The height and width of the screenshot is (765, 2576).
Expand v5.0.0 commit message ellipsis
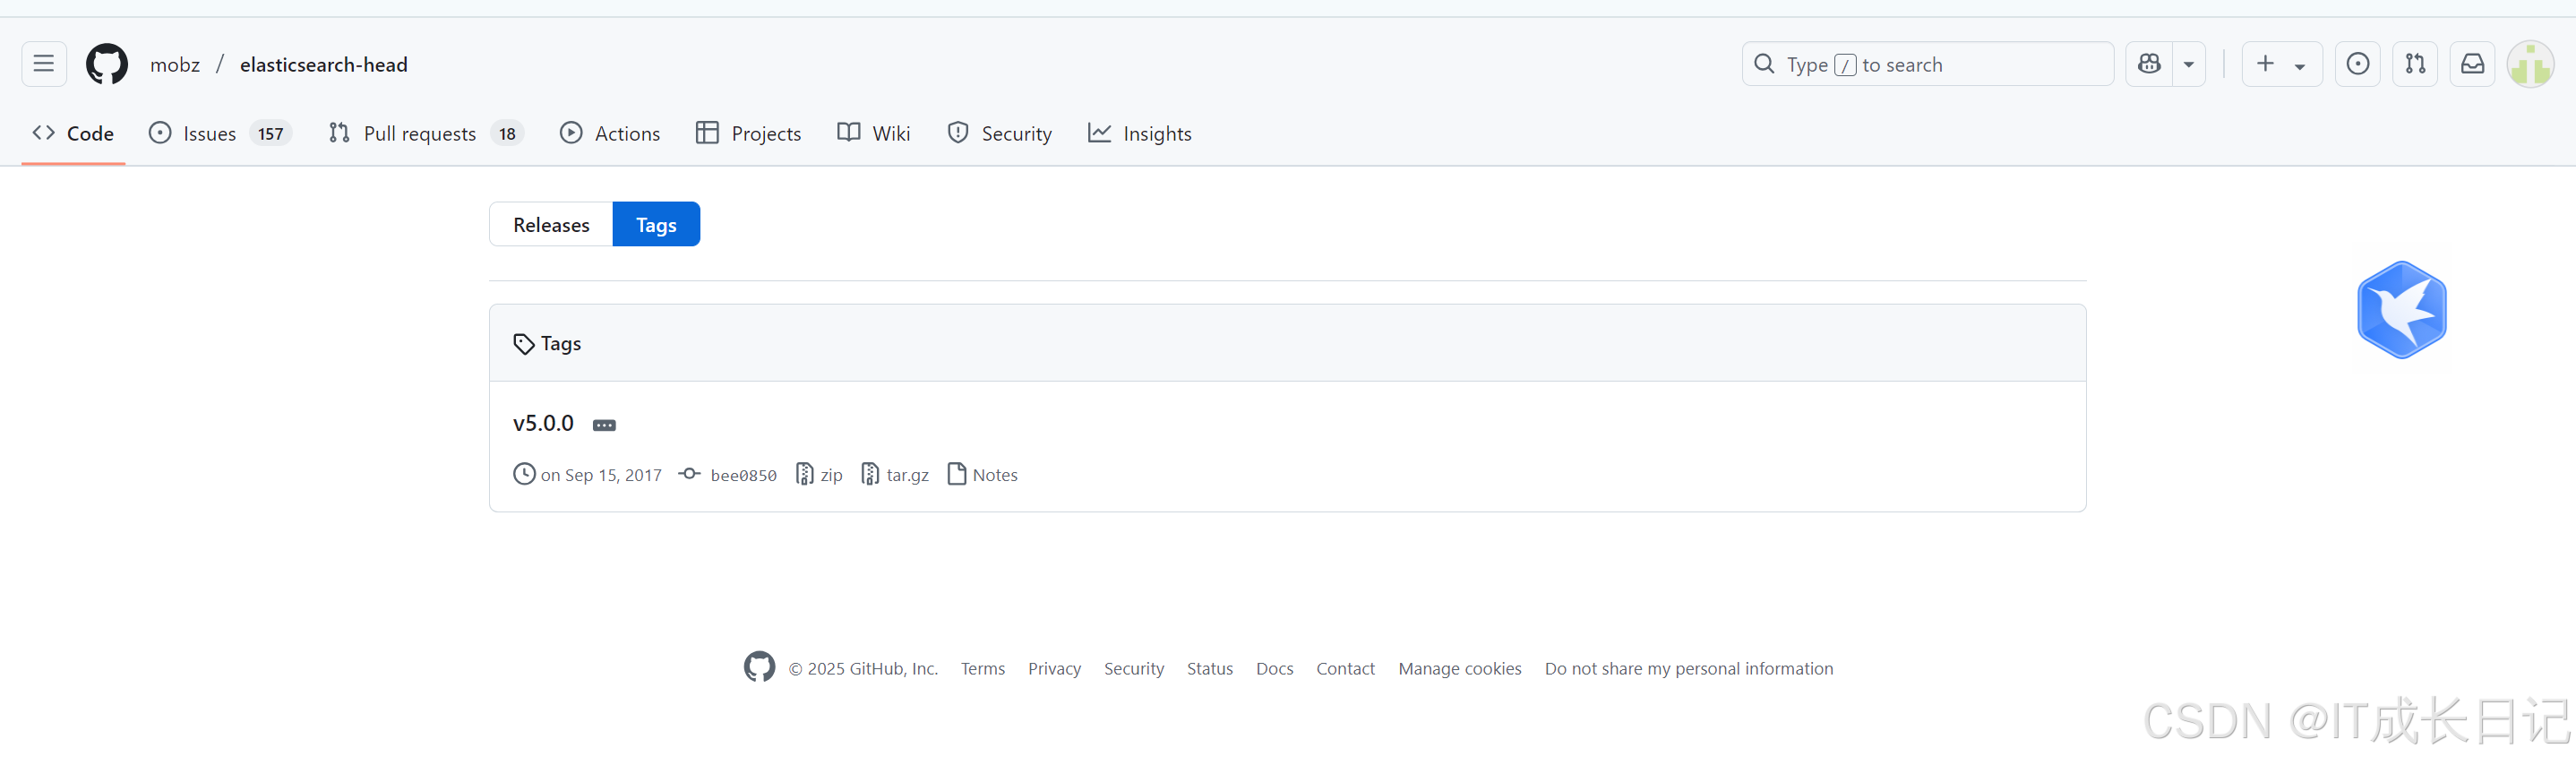604,425
